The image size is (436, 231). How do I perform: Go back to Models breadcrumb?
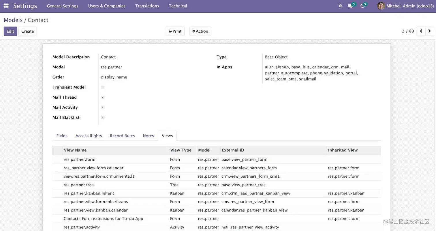13,20
